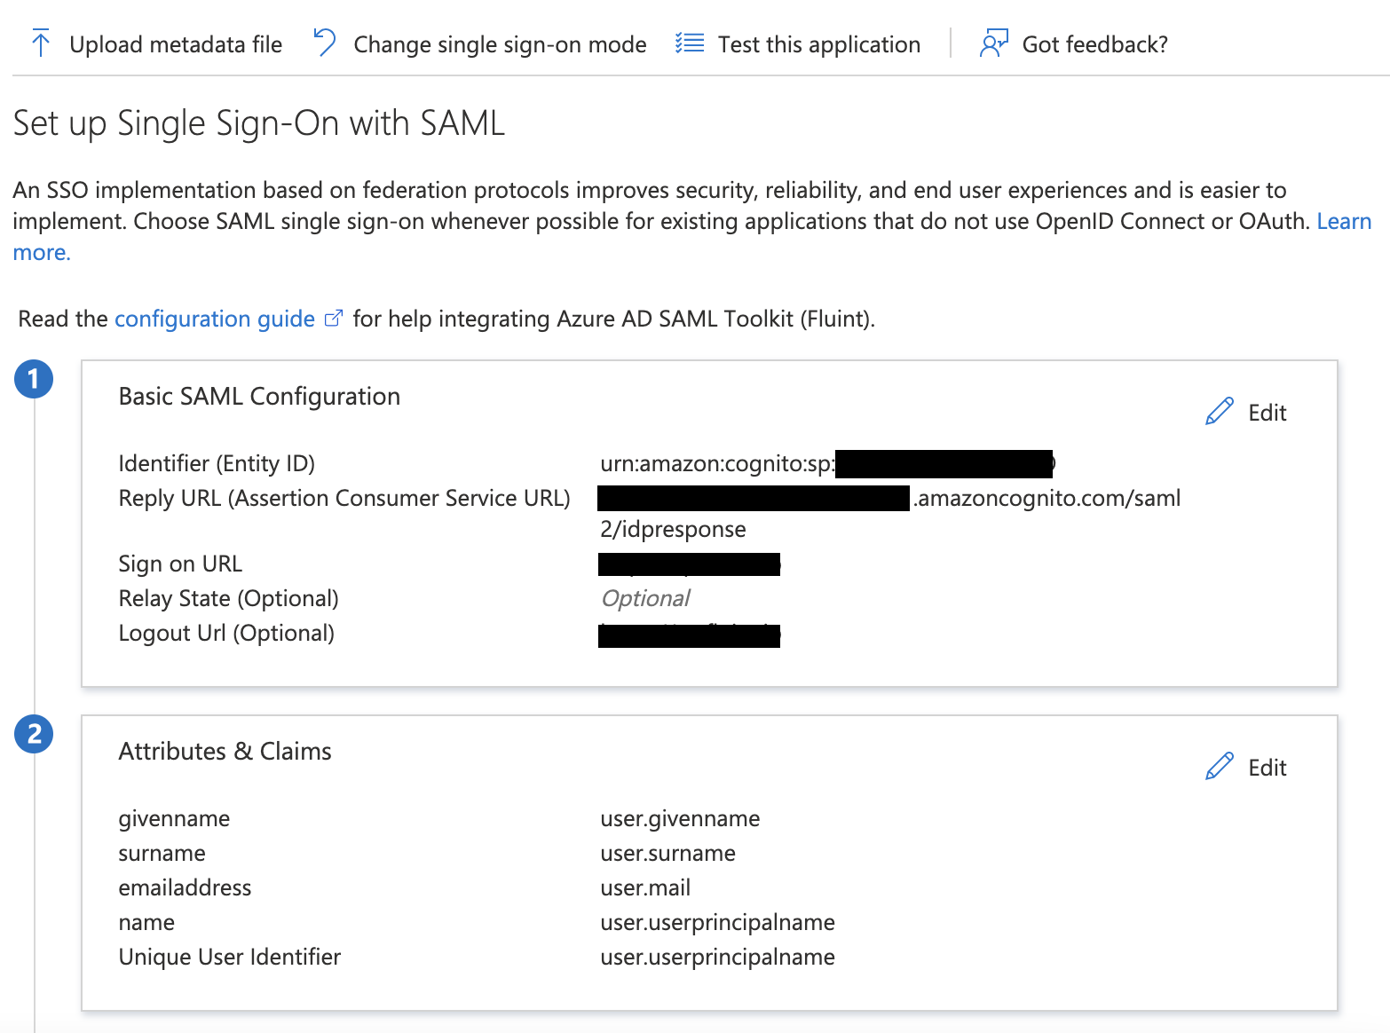This screenshot has height=1033, width=1390.
Task: Edit Attributes & Claims section
Action: point(1267,768)
